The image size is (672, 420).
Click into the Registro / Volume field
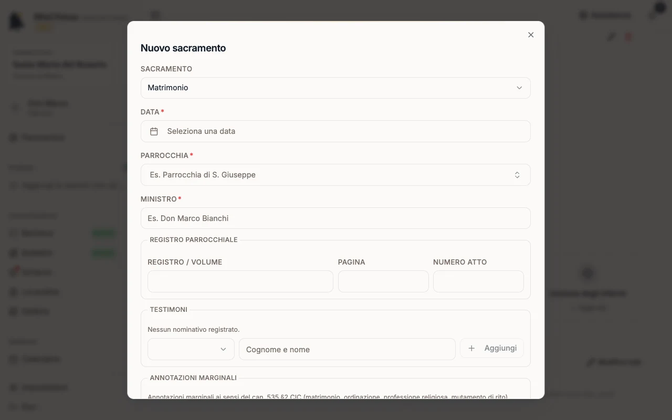pyautogui.click(x=240, y=281)
